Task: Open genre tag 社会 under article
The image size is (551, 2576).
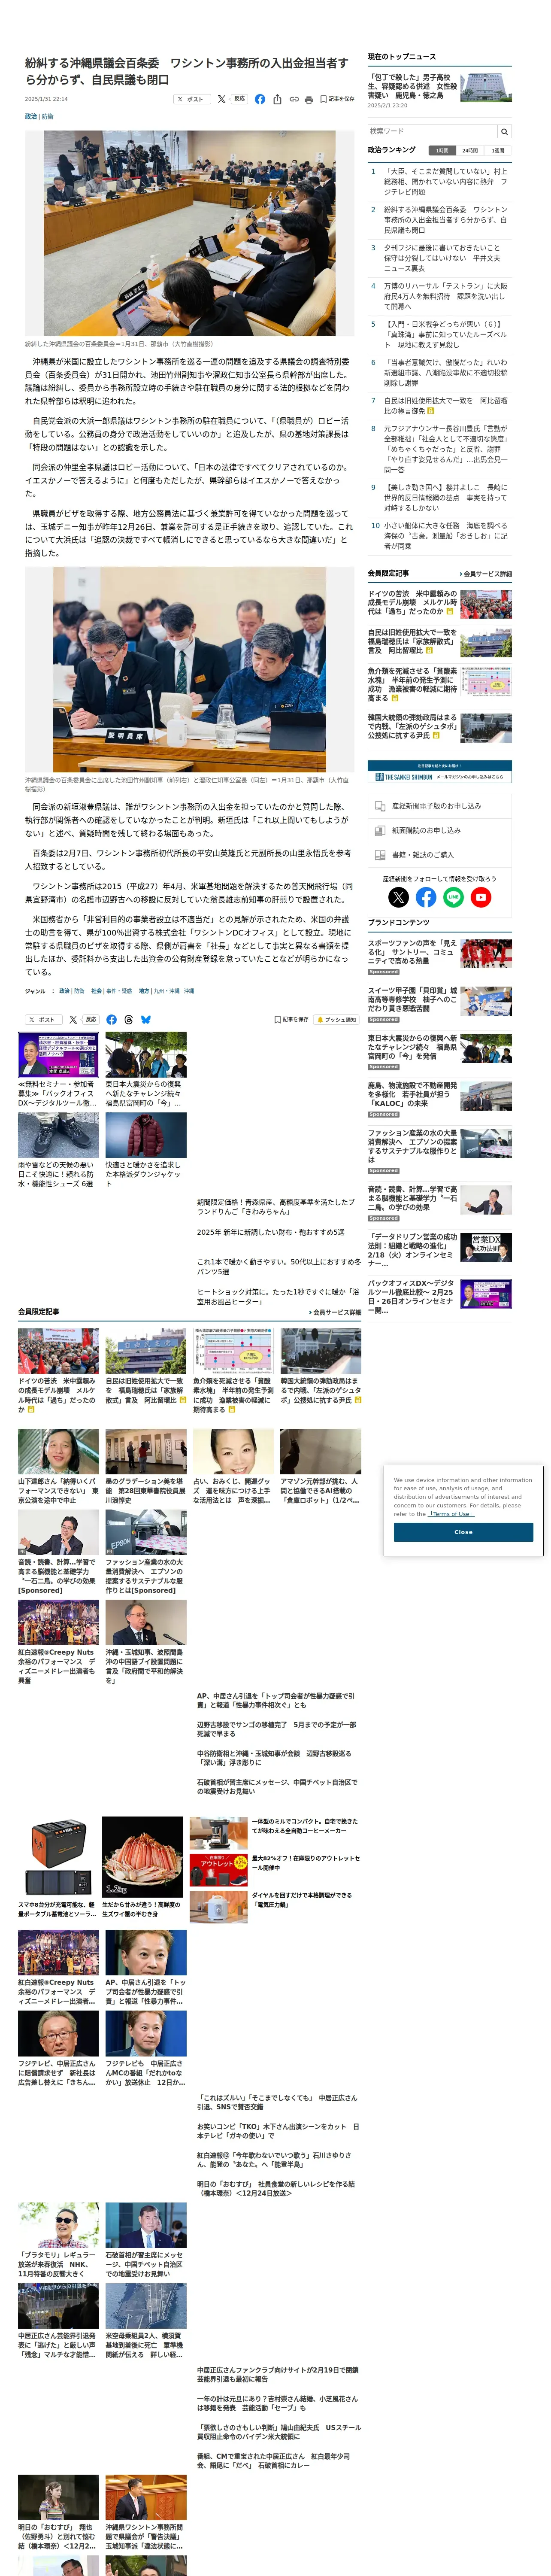Action: [97, 991]
